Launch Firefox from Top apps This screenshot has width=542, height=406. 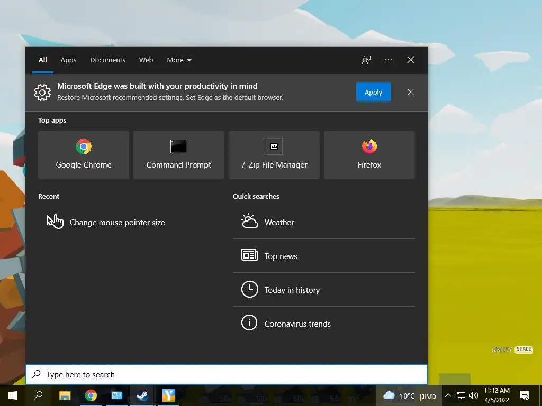369,155
